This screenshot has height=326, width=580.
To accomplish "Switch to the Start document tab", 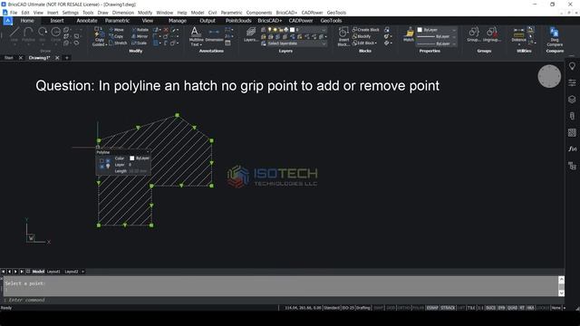I will point(9,58).
